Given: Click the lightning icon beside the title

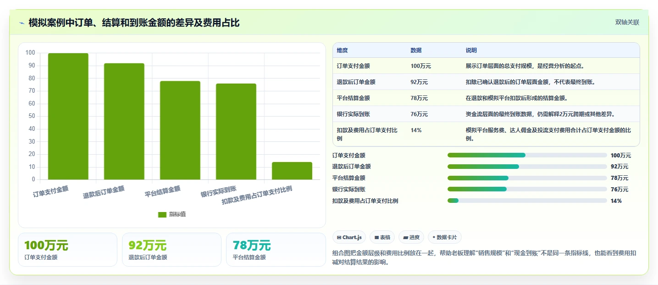Looking at the screenshot, I should click(22, 23).
